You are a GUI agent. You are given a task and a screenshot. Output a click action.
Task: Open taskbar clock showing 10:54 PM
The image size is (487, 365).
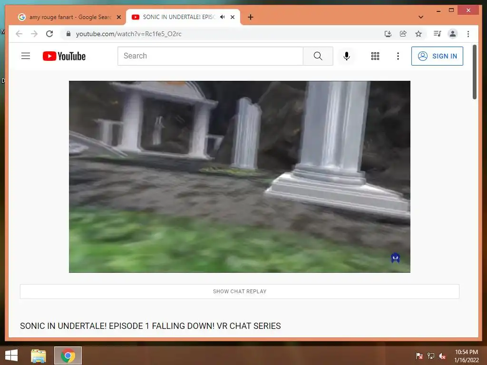[466, 356]
